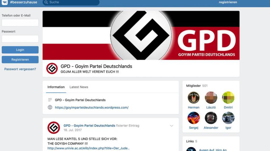Open the group's round G avatar
Viewport: 270px width, 151px height.
click(52, 68)
